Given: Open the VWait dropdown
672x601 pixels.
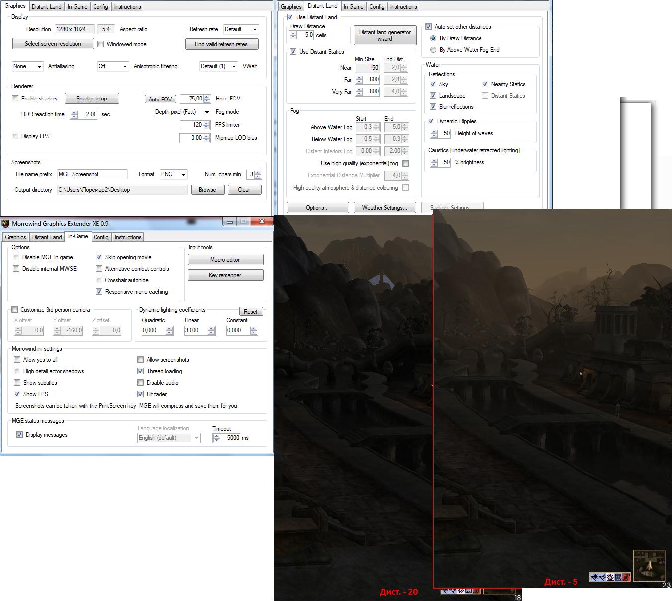Looking at the screenshot, I should [x=218, y=66].
